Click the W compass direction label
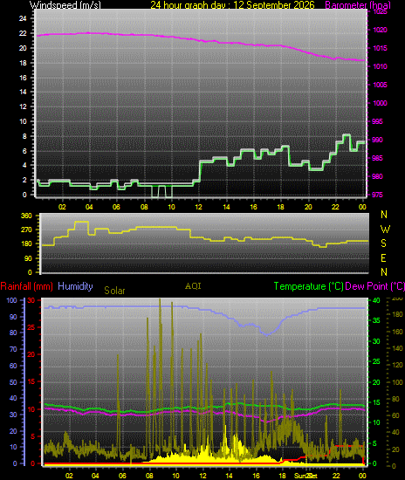The image size is (405, 480). point(385,229)
